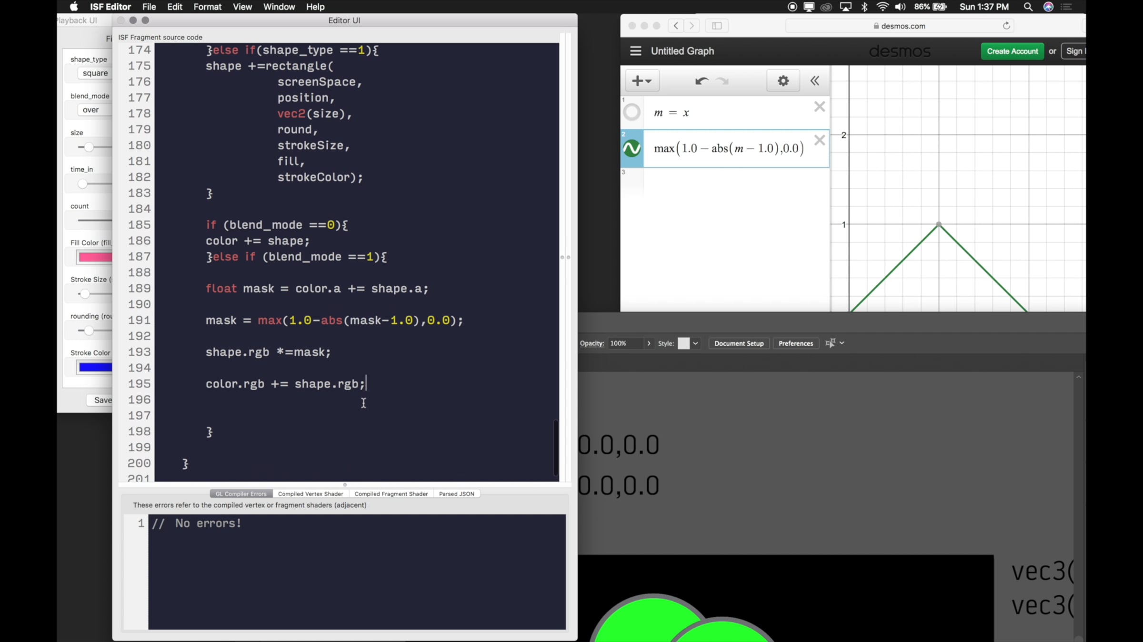This screenshot has width=1143, height=642.
Task: Click the Untitled Graph title
Action: [x=682, y=51]
